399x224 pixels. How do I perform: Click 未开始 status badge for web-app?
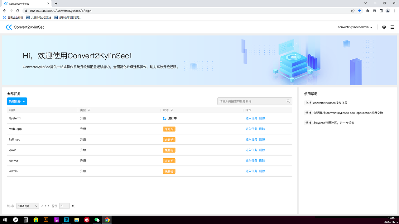pyautogui.click(x=169, y=129)
